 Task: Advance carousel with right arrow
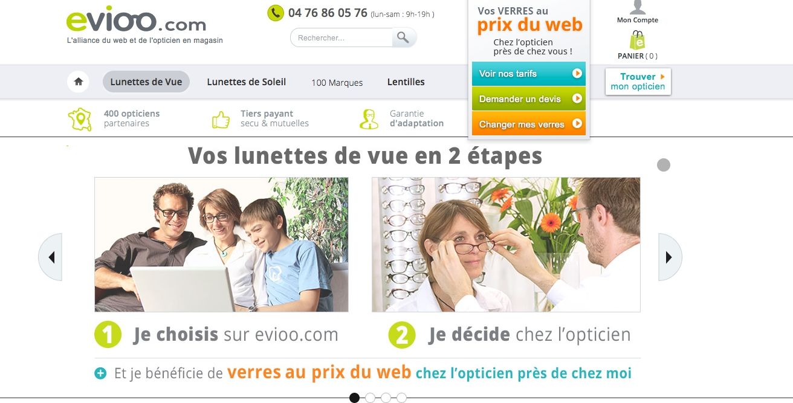[x=670, y=257]
